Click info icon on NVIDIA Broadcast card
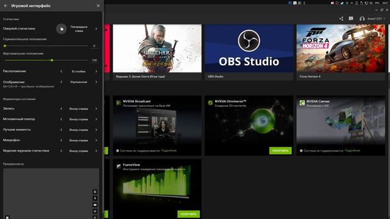This screenshot has height=219, width=390. tap(118, 151)
